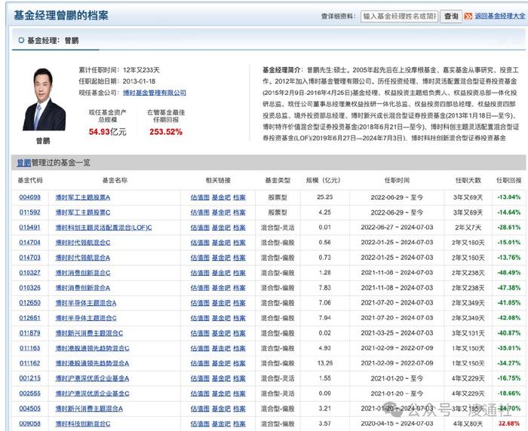Click the 任职回报 column header
Screen dimensions: 528x431
pyautogui.click(x=509, y=180)
